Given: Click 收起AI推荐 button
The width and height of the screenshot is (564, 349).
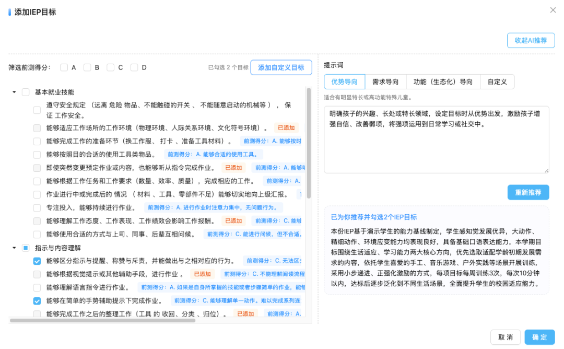Looking at the screenshot, I should tap(531, 40).
